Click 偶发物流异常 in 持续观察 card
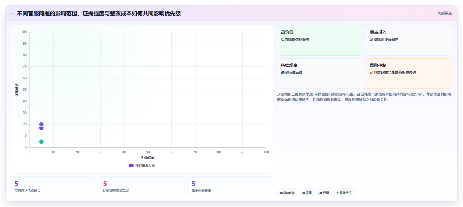This screenshot has width=463, height=207. coord(292,73)
